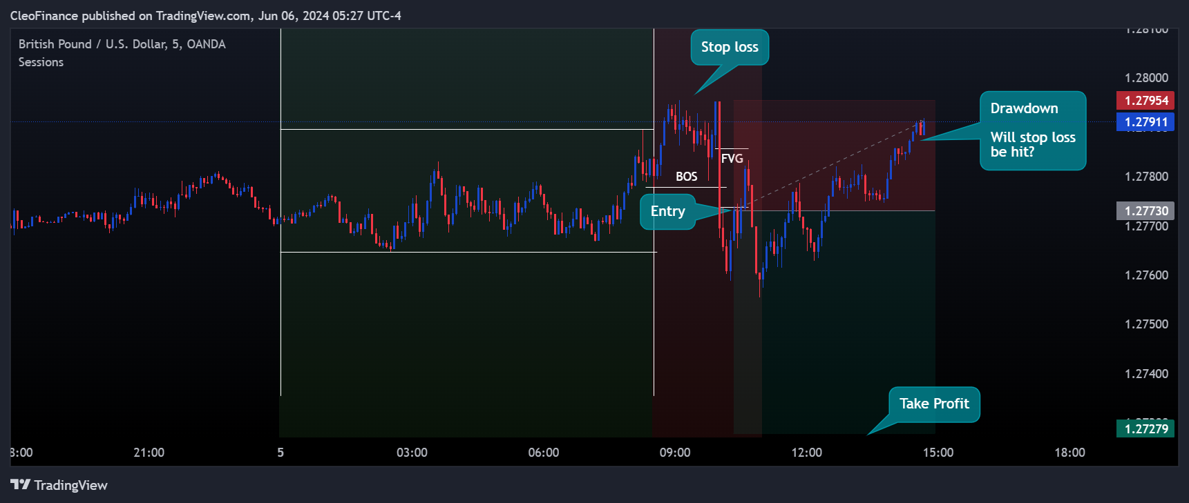Click the 'British Pound / U.S. Dollar, 5, OANDA' title
1189x503 pixels.
(x=122, y=44)
